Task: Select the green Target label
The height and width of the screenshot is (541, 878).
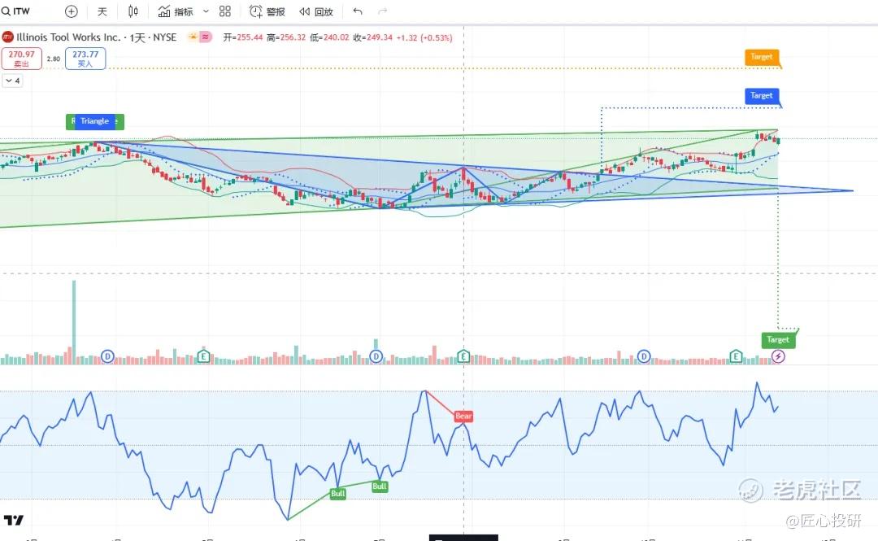Action: [778, 340]
